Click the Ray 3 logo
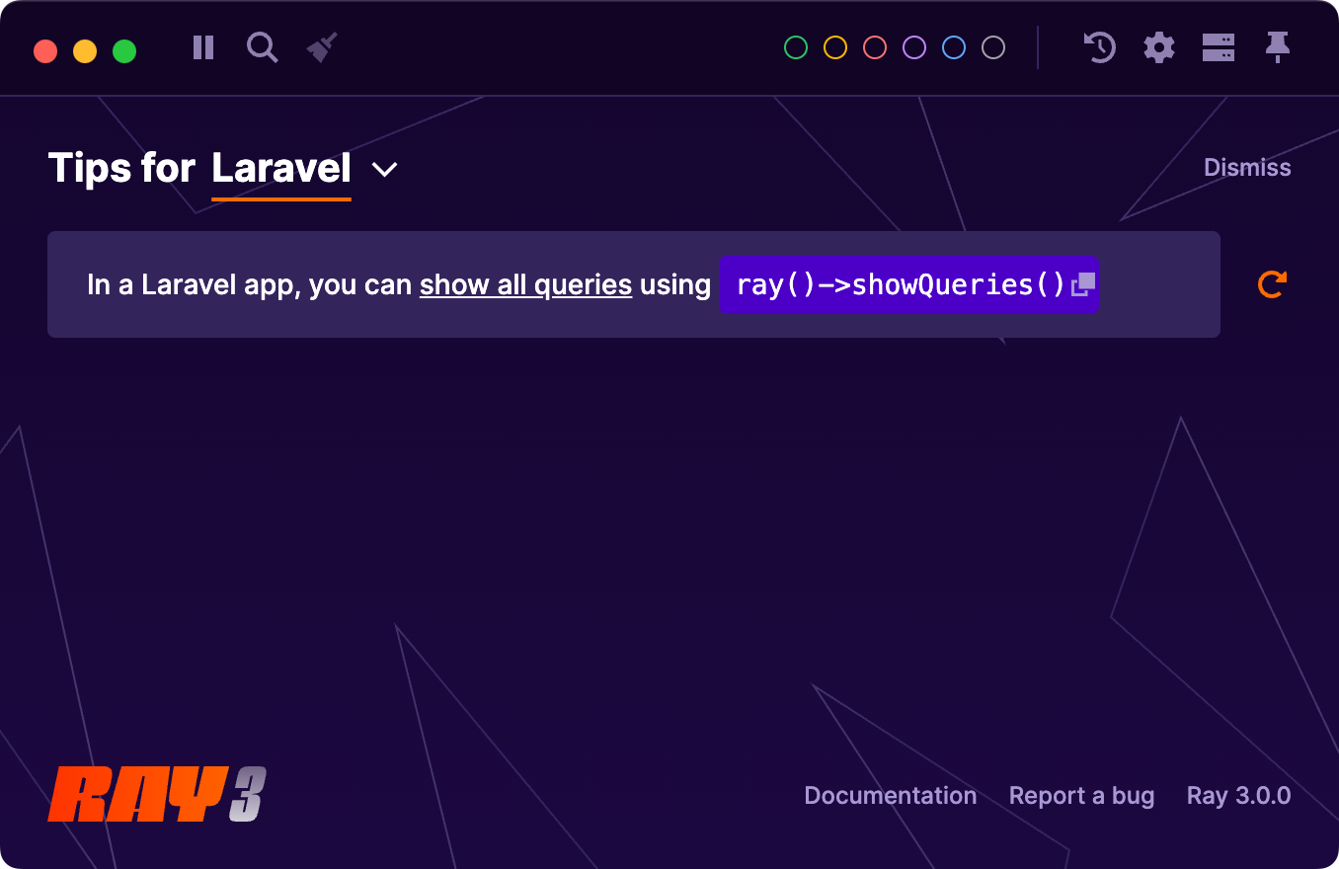This screenshot has height=869, width=1339. (155, 794)
